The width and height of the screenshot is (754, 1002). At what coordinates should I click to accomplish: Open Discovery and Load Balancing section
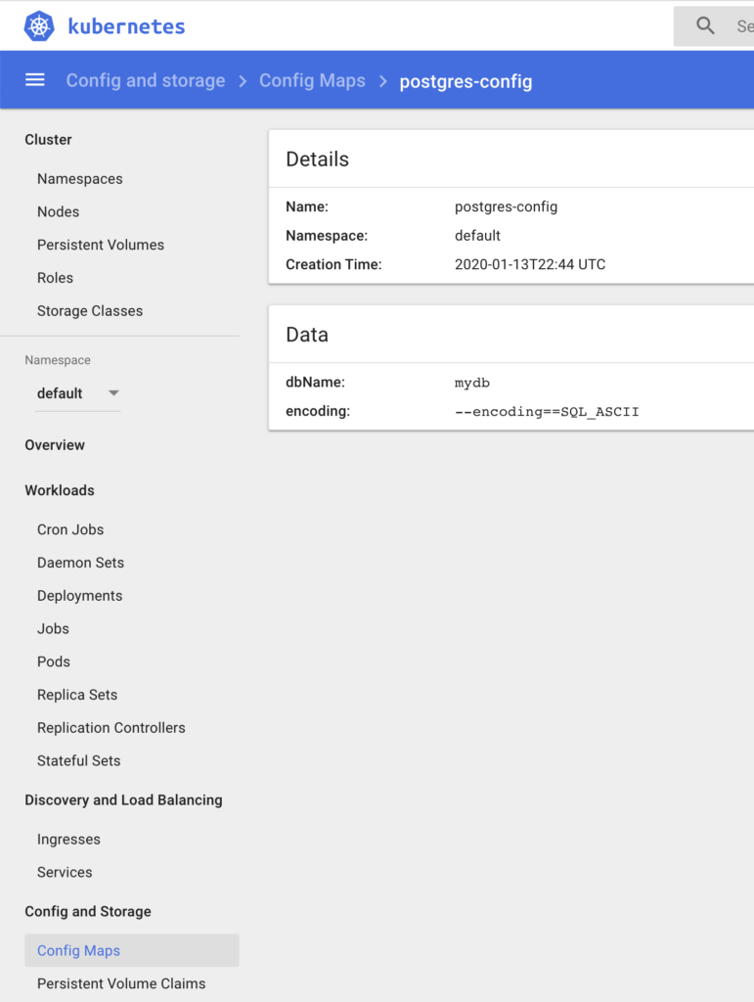(124, 800)
